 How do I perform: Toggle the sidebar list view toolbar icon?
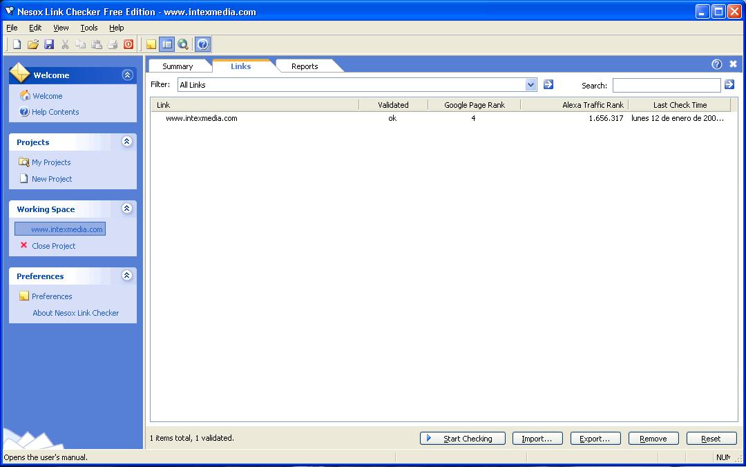[167, 44]
